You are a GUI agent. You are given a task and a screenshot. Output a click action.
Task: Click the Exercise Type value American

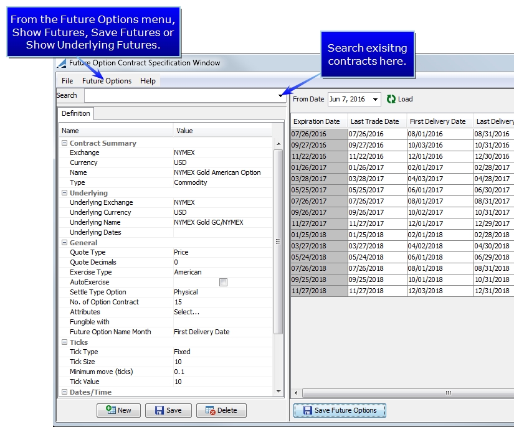[188, 272]
